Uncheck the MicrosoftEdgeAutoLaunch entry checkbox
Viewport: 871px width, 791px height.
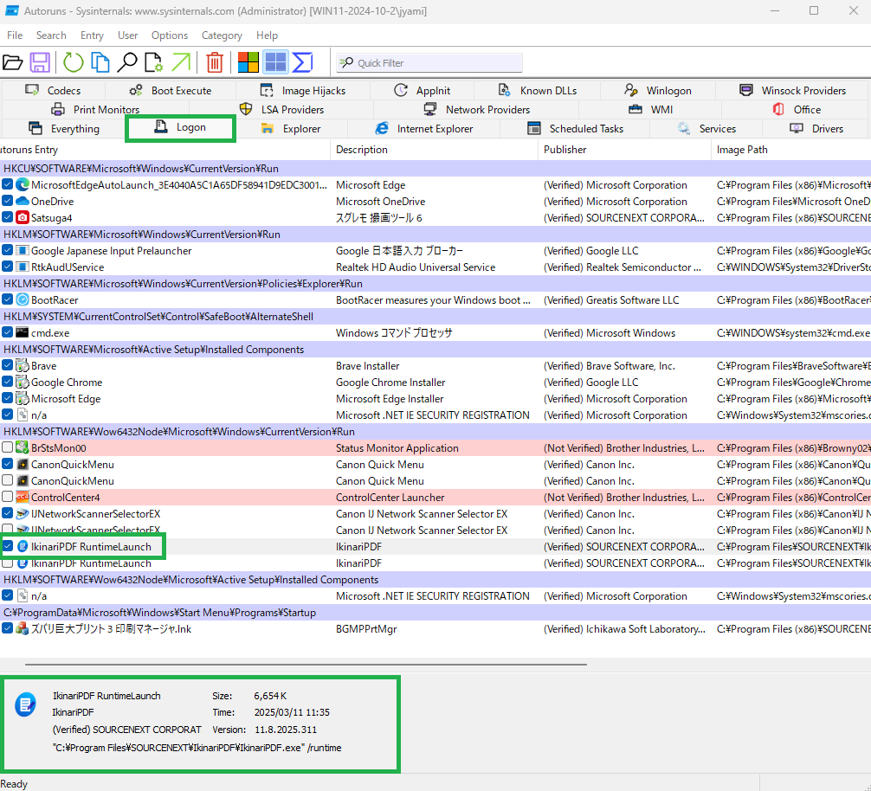tap(7, 184)
